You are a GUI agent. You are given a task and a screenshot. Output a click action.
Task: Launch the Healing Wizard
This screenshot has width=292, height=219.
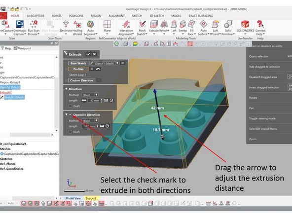(77, 28)
